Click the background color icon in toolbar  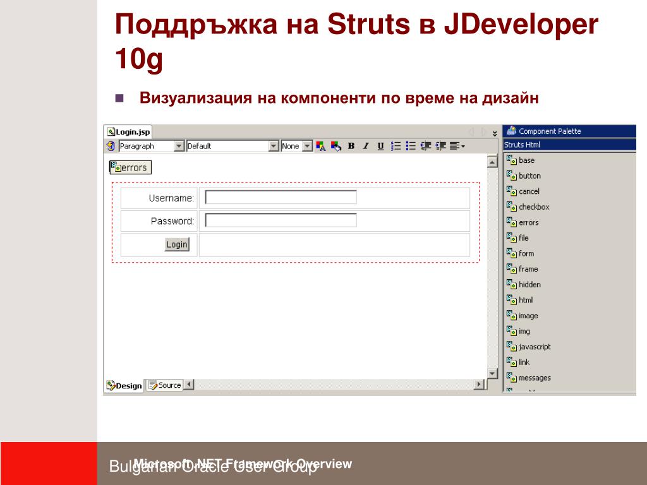tap(336, 146)
